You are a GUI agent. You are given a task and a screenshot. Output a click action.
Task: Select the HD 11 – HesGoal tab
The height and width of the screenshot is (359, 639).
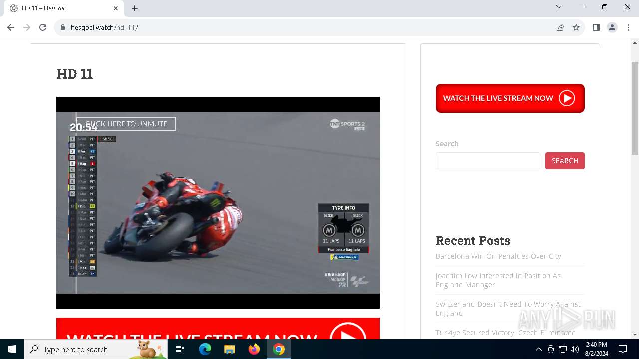(64, 8)
